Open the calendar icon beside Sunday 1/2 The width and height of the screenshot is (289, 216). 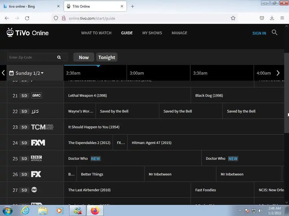[x=11, y=73]
